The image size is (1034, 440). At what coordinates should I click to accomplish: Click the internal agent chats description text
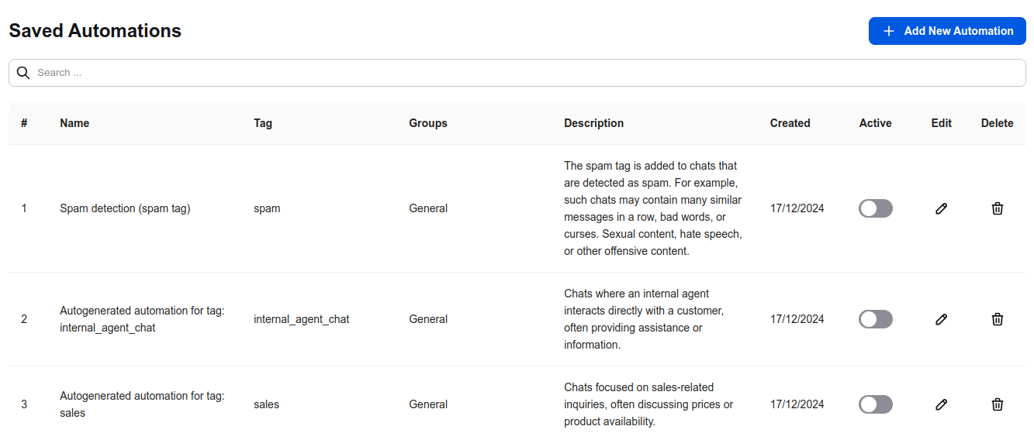coord(644,319)
